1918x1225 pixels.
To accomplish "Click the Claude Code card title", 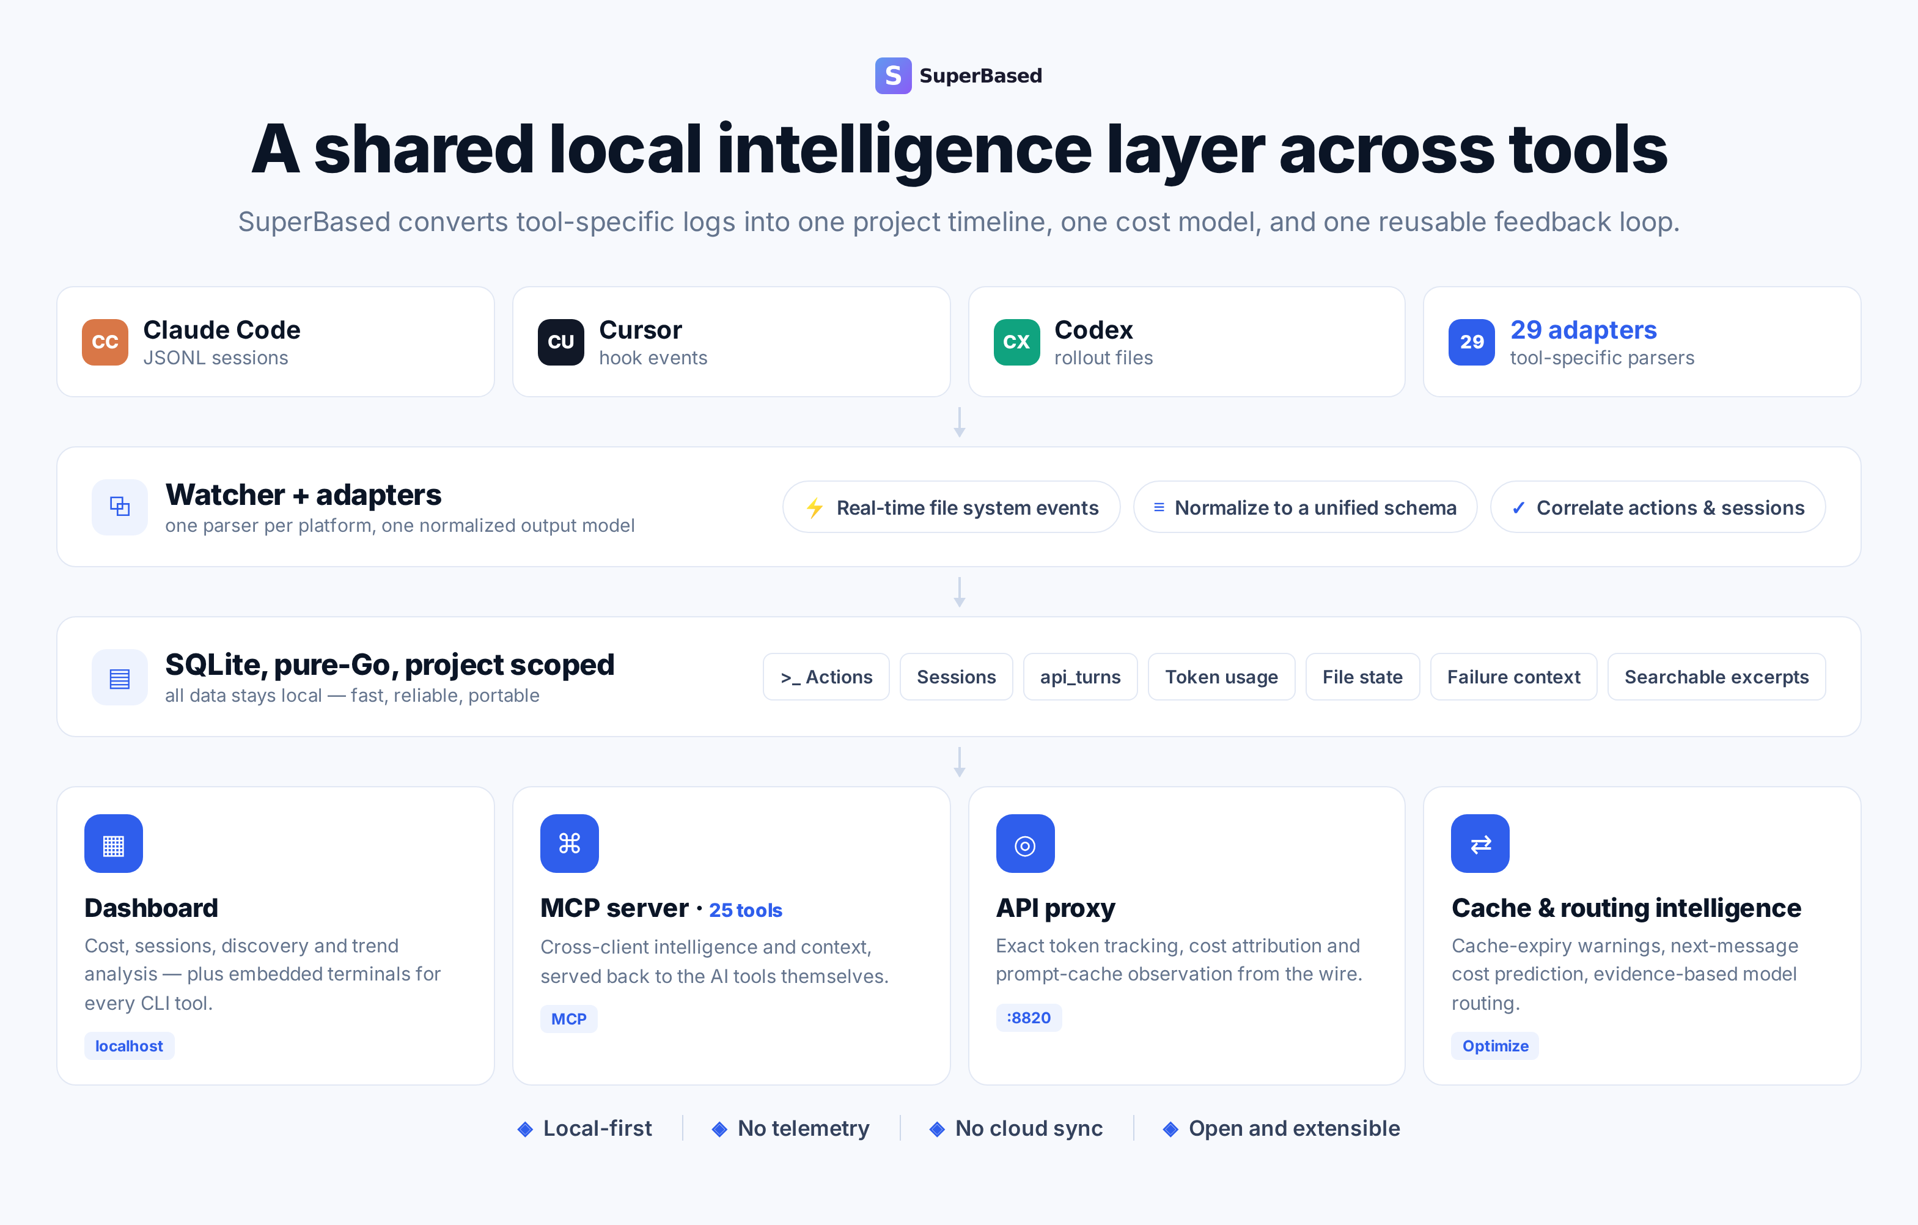I will point(221,329).
